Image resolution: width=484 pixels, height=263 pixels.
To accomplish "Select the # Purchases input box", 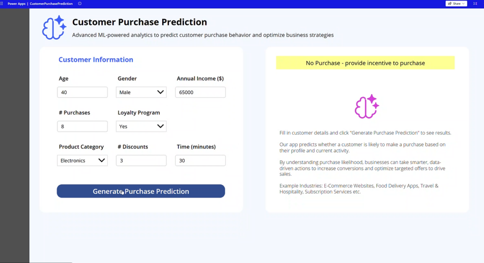I will click(82, 126).
